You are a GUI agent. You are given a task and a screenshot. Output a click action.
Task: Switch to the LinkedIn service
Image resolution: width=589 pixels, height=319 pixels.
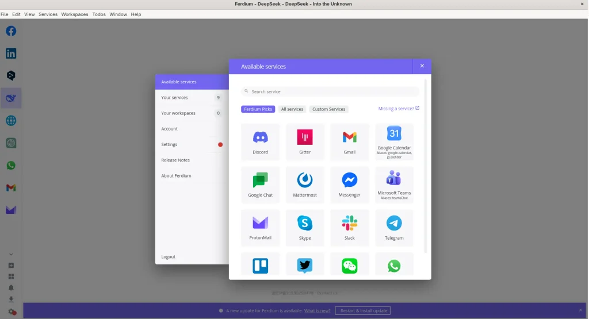[11, 53]
